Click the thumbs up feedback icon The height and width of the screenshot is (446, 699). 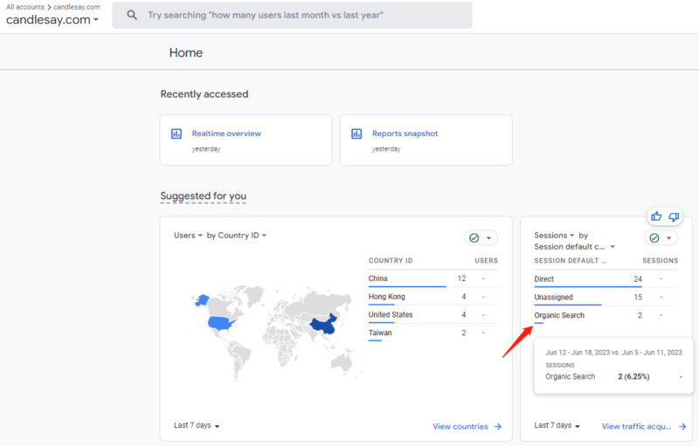656,216
